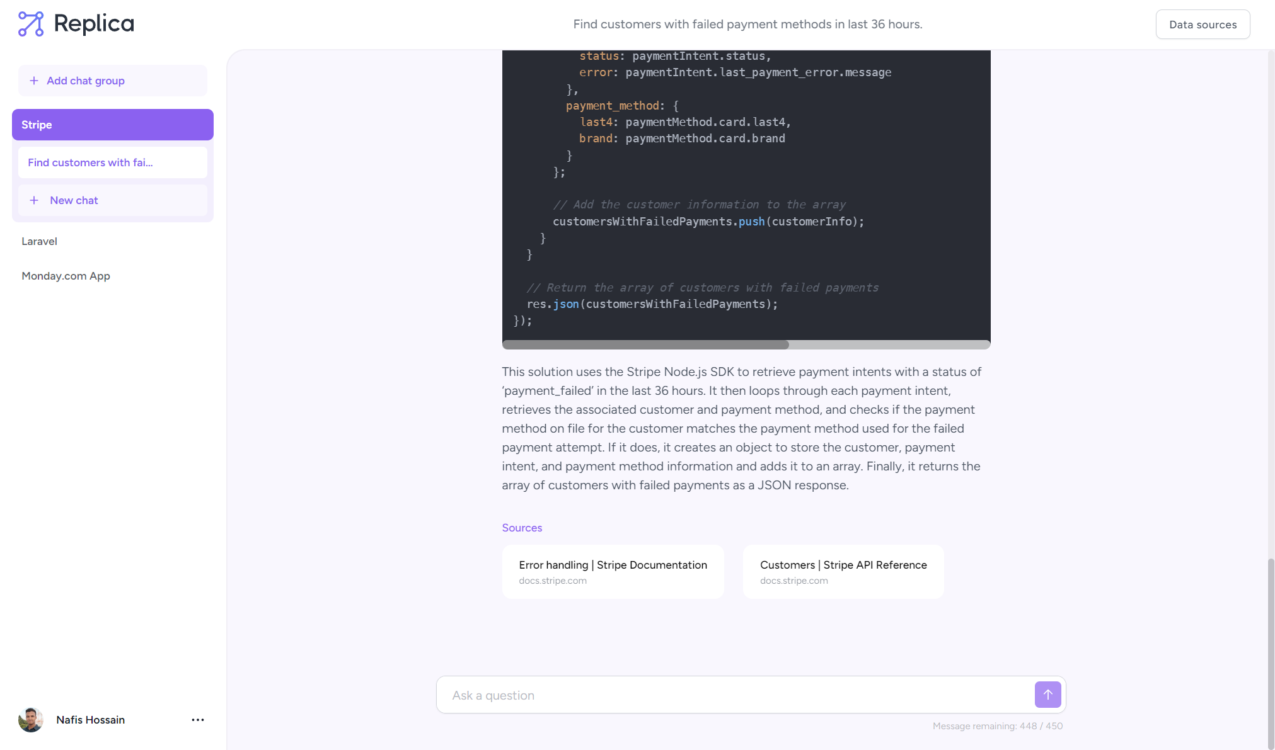
Task: Open the three-dots user options menu
Action: [198, 720]
